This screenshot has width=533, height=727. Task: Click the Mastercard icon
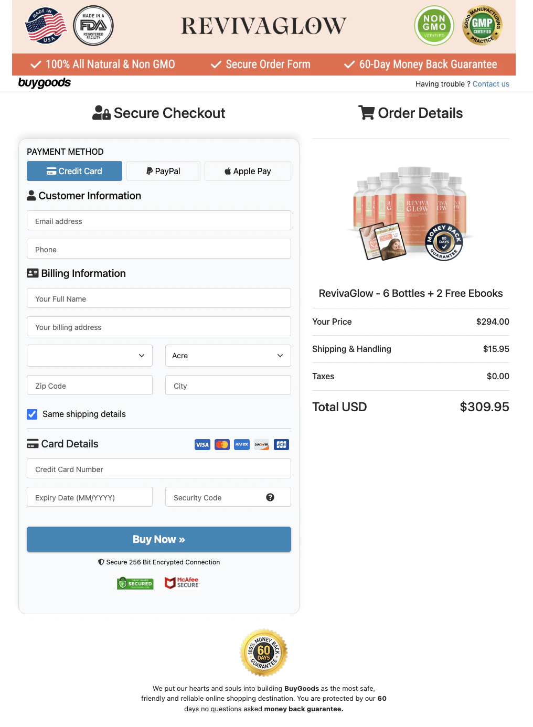(222, 445)
